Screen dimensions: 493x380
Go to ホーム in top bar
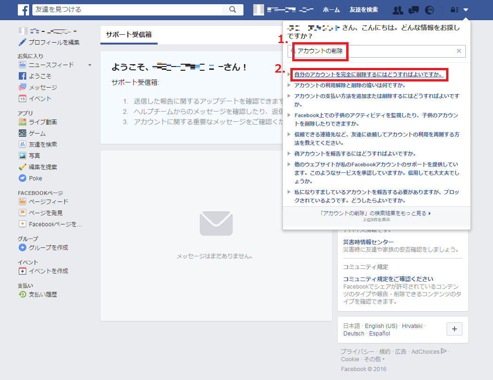pos(331,10)
